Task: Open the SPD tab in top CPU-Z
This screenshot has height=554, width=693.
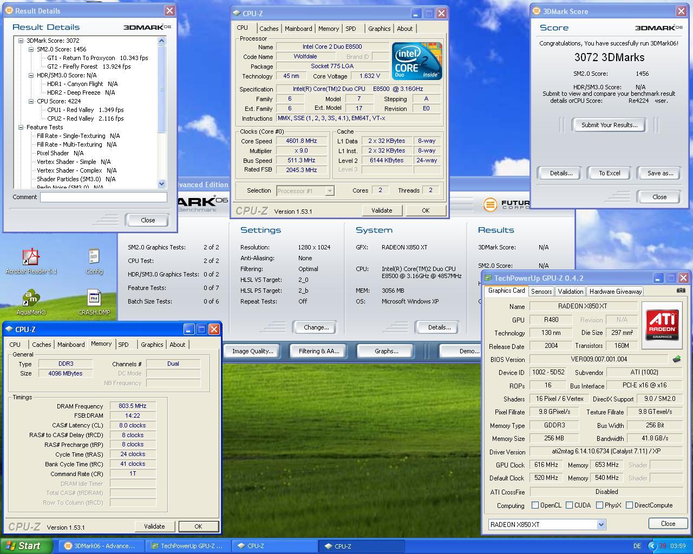Action: pos(351,29)
